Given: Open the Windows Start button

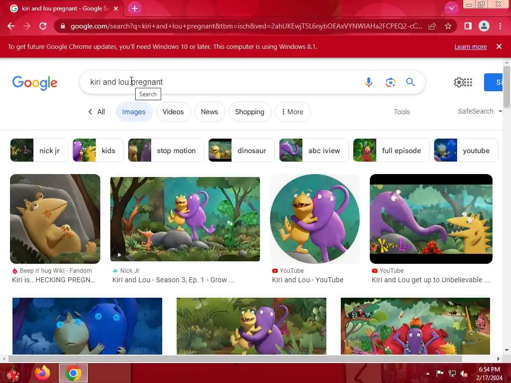Looking at the screenshot, I should (12, 373).
